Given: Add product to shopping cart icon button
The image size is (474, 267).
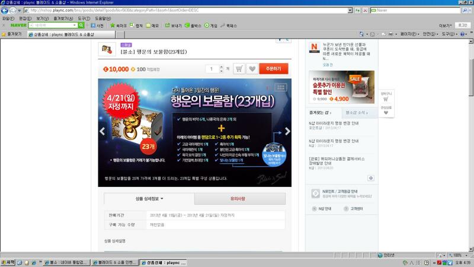Looking at the screenshot, I should 239,69.
